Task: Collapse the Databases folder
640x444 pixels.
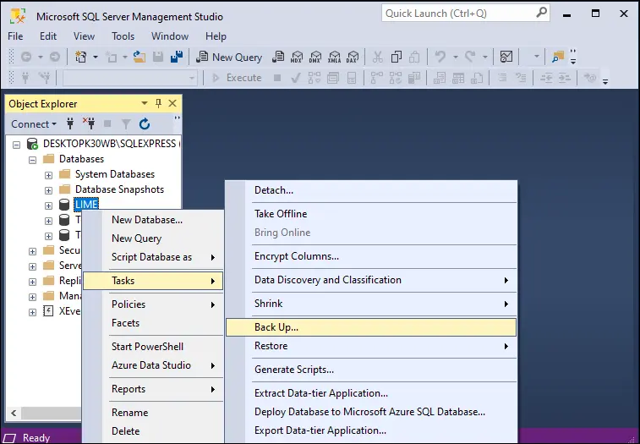Action: (x=32, y=160)
